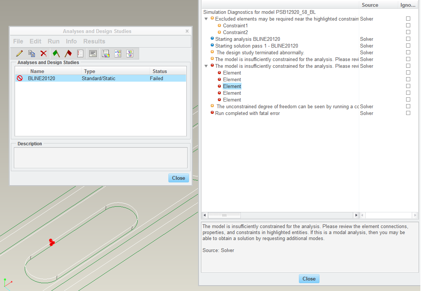Open the study status display icon
This screenshot has width=432, height=291.
[x=93, y=53]
